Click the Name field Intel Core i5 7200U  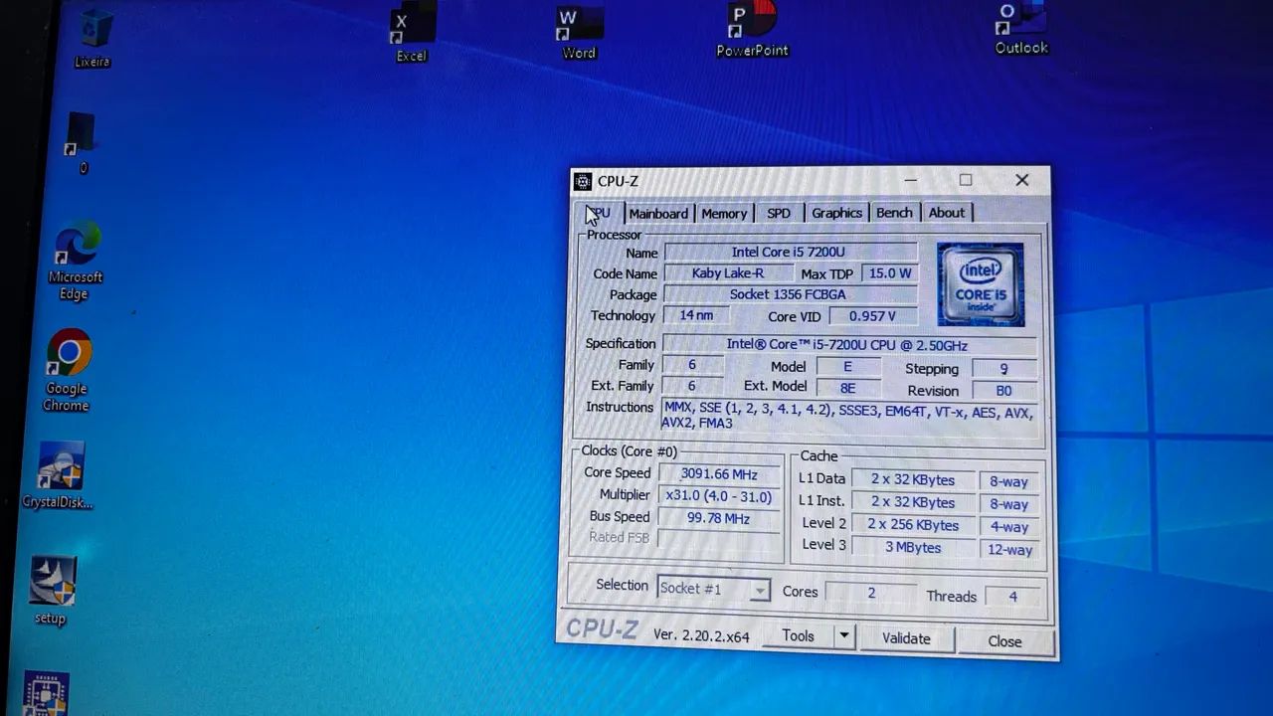pyautogui.click(x=789, y=253)
